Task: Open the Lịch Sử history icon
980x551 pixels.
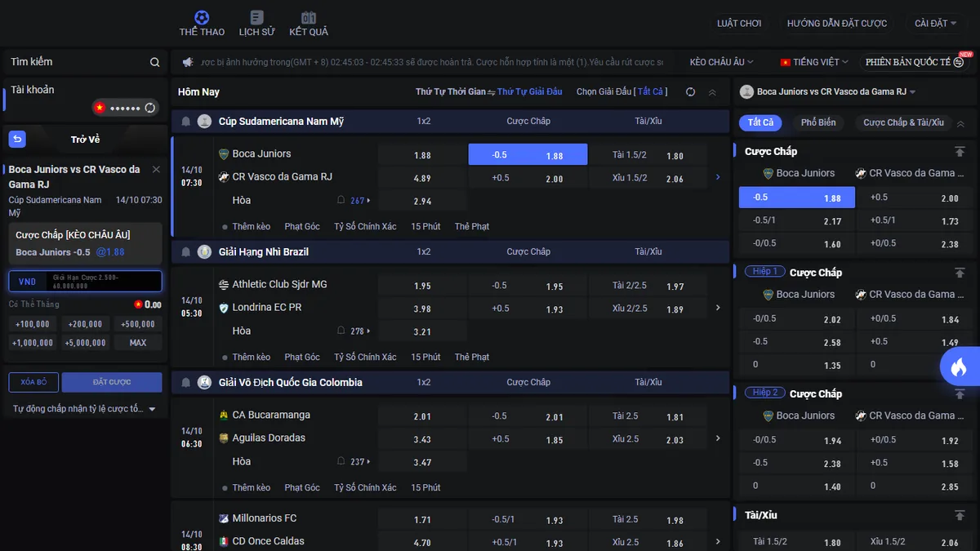Action: point(256,17)
